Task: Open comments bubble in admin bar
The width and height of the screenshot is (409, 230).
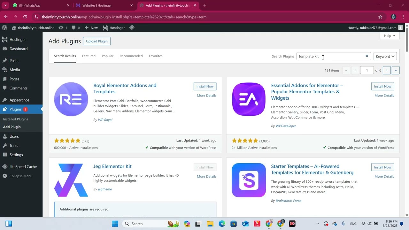Action: [76, 28]
